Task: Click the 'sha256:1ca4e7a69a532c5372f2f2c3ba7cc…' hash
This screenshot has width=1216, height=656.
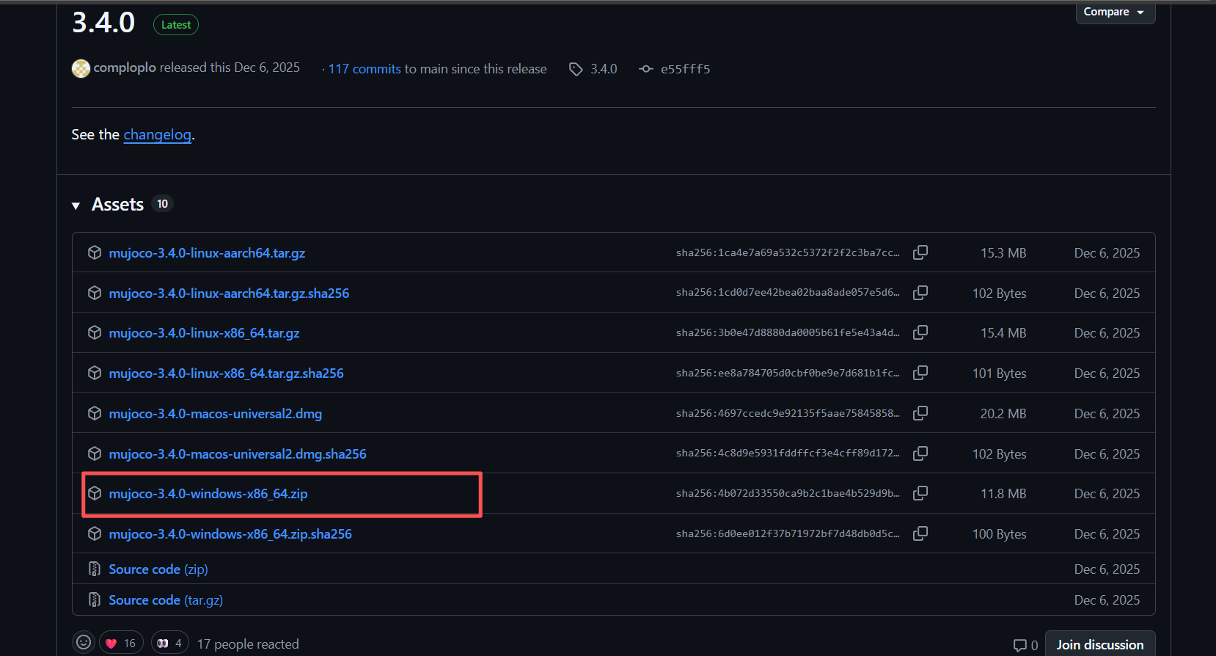Action: [x=788, y=252]
